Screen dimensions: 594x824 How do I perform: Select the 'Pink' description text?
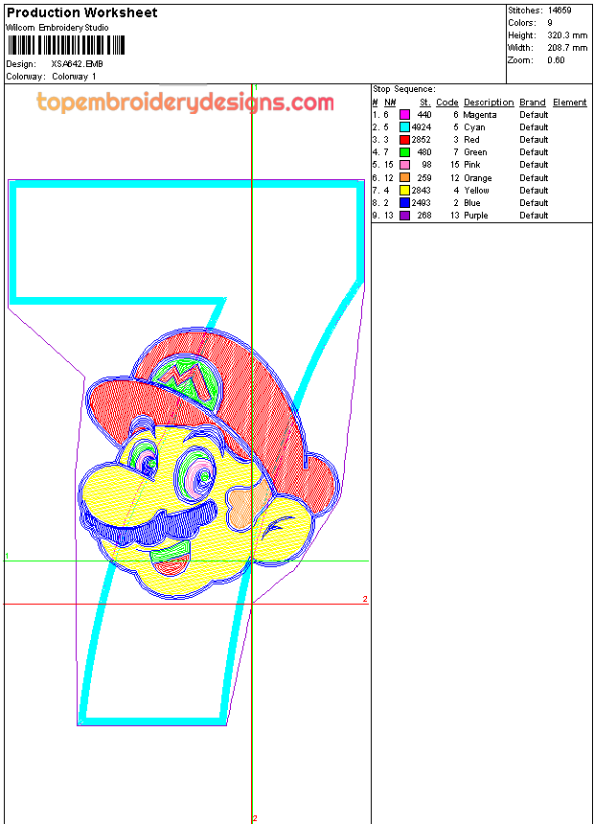click(x=472, y=165)
